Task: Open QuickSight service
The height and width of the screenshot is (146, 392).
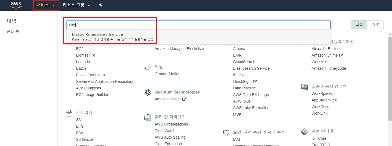Action: (242, 81)
